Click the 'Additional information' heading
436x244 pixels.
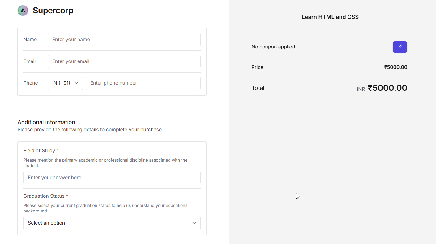click(x=46, y=122)
